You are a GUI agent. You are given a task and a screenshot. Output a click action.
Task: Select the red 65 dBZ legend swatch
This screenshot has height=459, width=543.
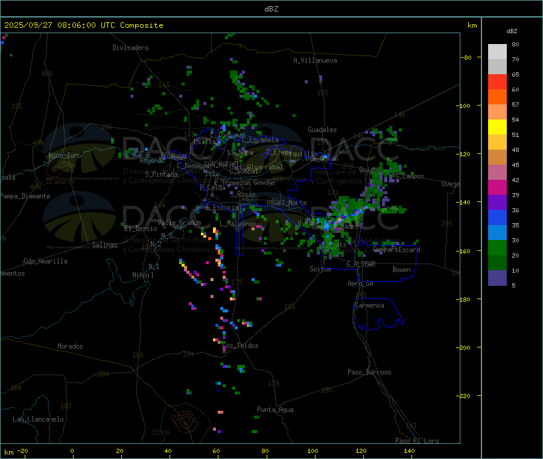point(497,81)
